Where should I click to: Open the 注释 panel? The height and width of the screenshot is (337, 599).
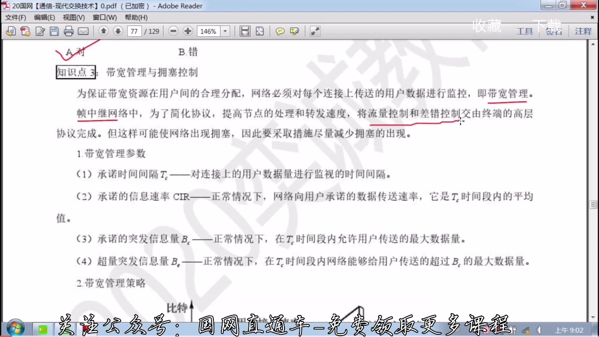click(583, 31)
